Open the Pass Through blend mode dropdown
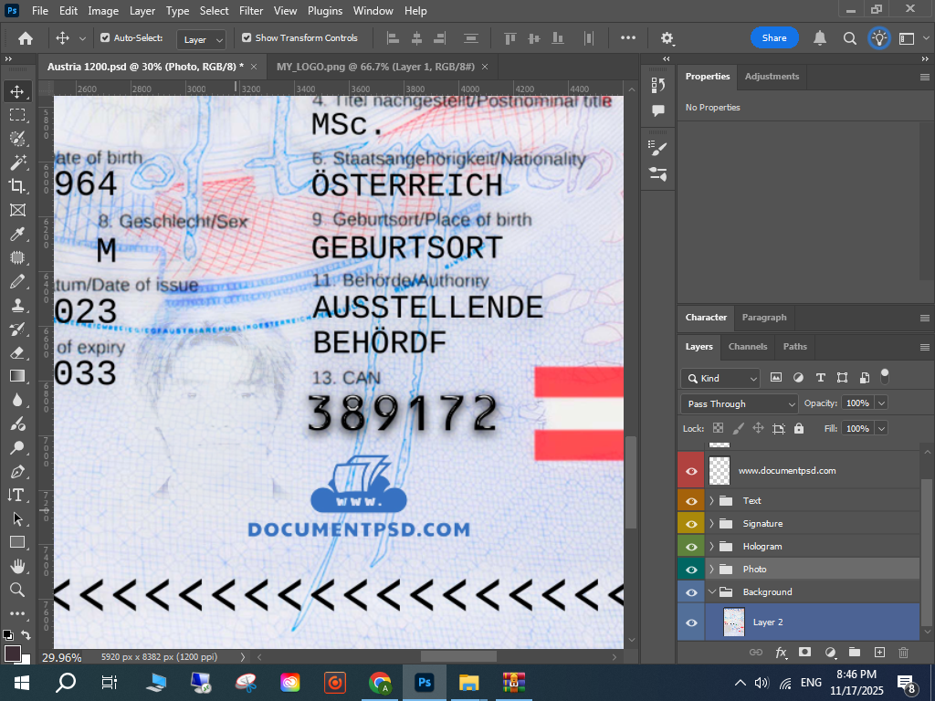 (740, 403)
